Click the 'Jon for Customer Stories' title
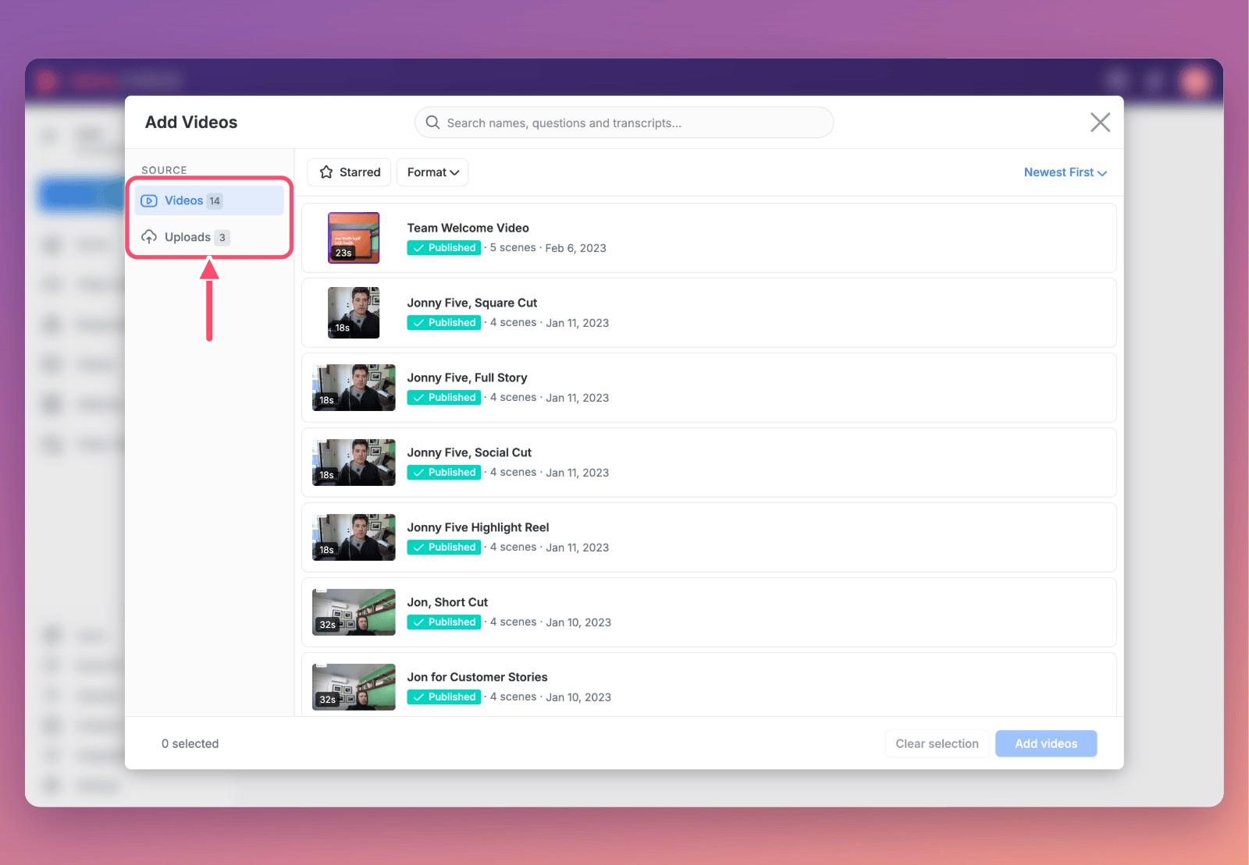The height and width of the screenshot is (865, 1249). click(477, 677)
